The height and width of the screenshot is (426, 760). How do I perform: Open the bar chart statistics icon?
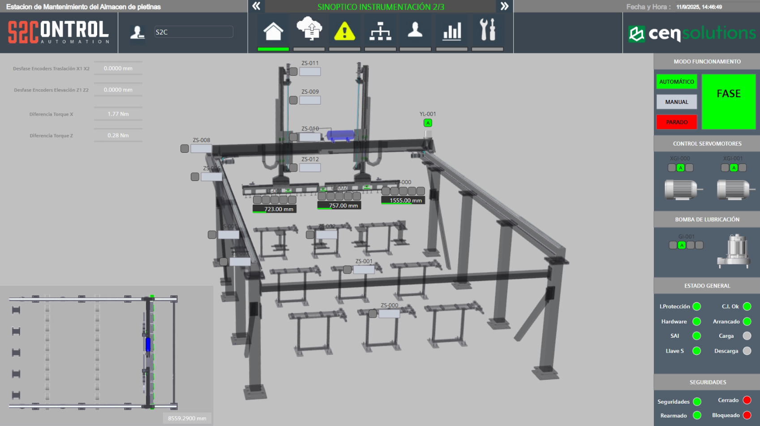(x=451, y=32)
